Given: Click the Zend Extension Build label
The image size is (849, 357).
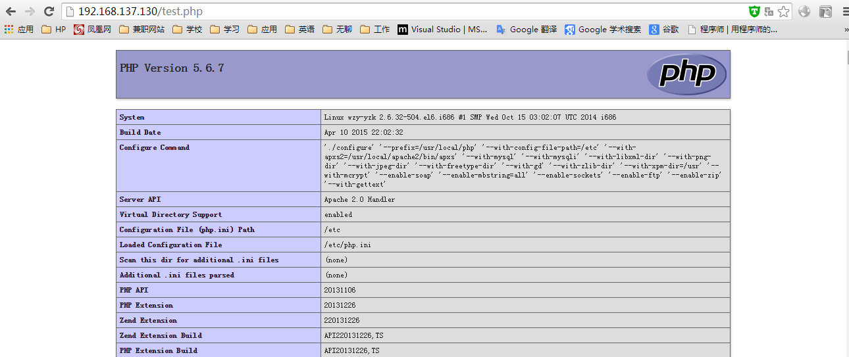Looking at the screenshot, I should click(161, 335).
